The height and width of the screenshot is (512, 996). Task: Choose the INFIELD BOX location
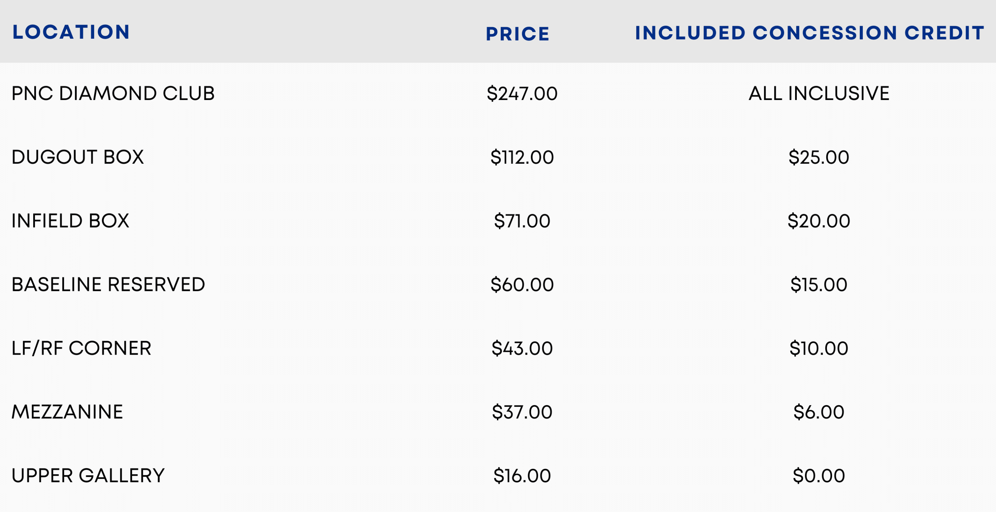70,221
